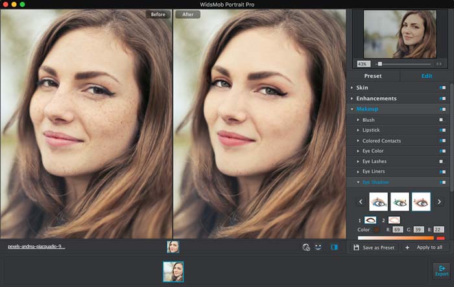Choose eye shadow layer option 2
Screen dimensions: 454x287
click(x=394, y=220)
